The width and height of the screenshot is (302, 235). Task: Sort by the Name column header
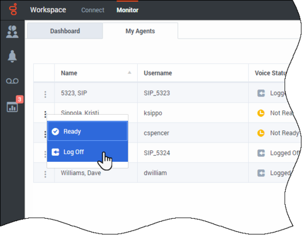point(96,73)
